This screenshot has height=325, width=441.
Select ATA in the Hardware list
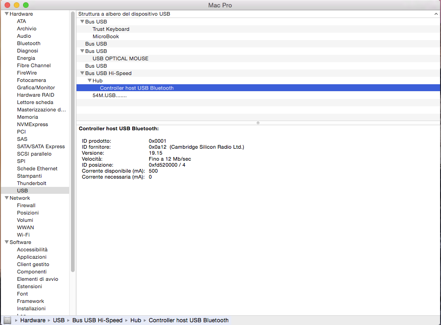pyautogui.click(x=21, y=21)
